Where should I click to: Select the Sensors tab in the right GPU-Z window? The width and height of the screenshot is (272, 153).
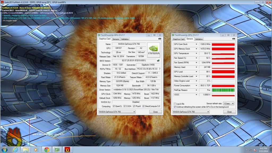(190, 39)
